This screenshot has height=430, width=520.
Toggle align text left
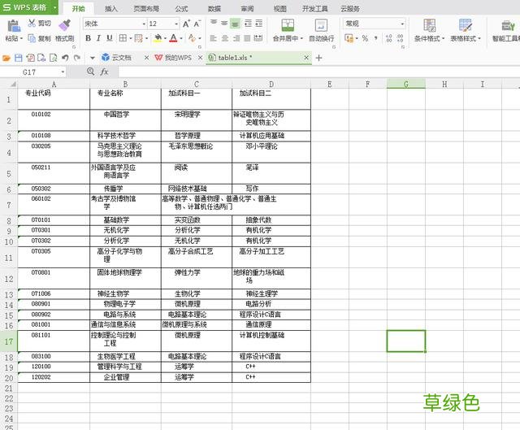[x=214, y=38]
